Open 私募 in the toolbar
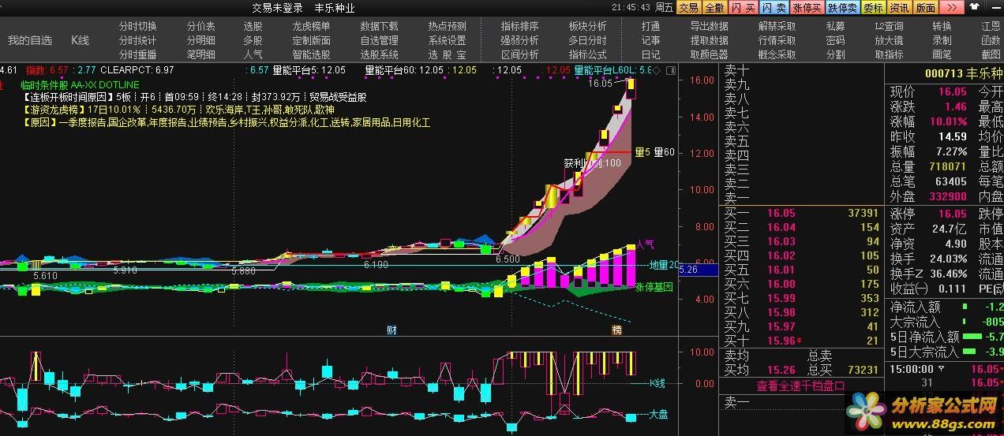1004x436 pixels. [x=835, y=26]
